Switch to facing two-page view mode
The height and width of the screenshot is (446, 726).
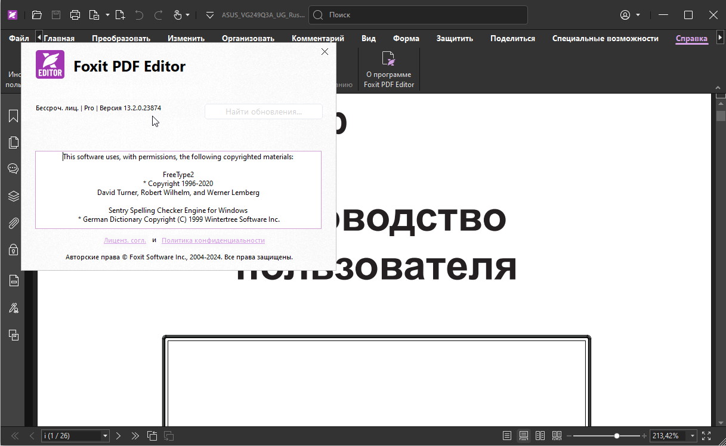[x=540, y=436]
